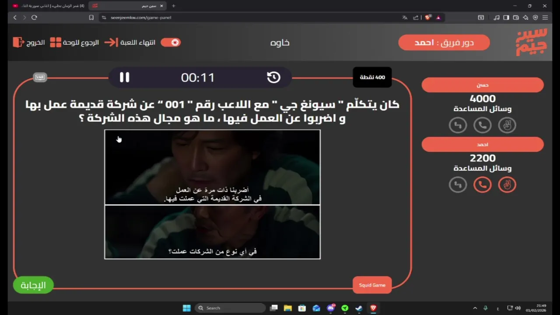
Task: Open the bottom question image
Action: tap(212, 232)
